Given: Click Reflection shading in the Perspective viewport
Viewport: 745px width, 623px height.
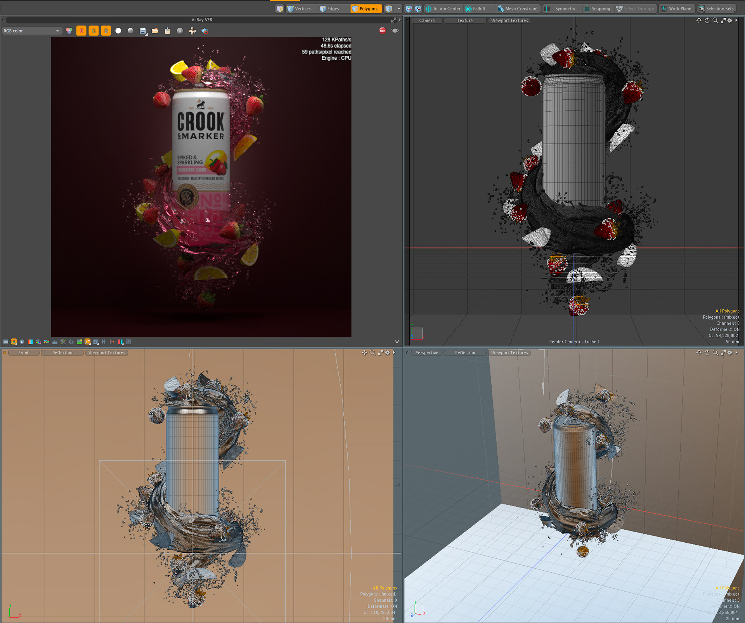Looking at the screenshot, I should 465,353.
